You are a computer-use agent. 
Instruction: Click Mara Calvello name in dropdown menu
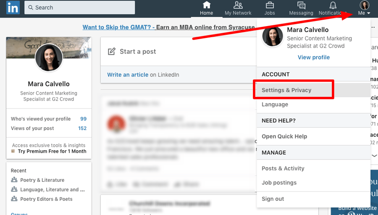coord(307,30)
